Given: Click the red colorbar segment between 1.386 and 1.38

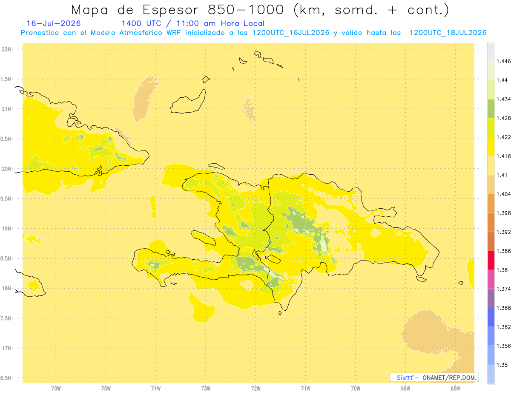Looking at the screenshot, I should click(491, 261).
